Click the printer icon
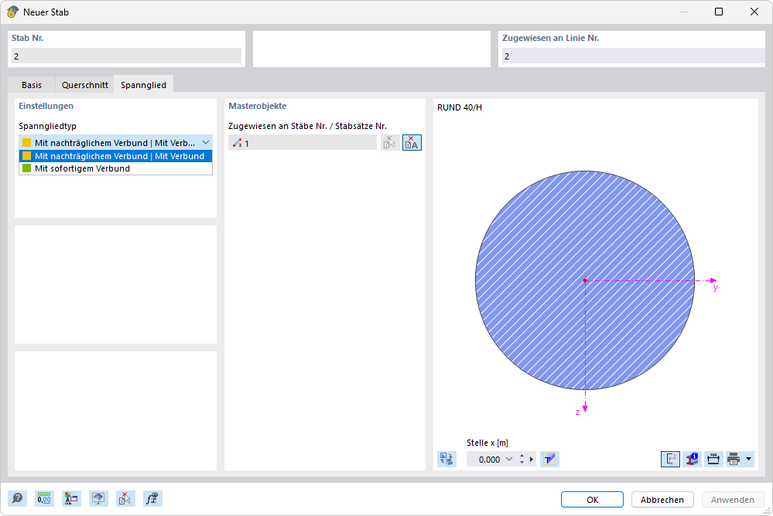The image size is (773, 516). [734, 459]
